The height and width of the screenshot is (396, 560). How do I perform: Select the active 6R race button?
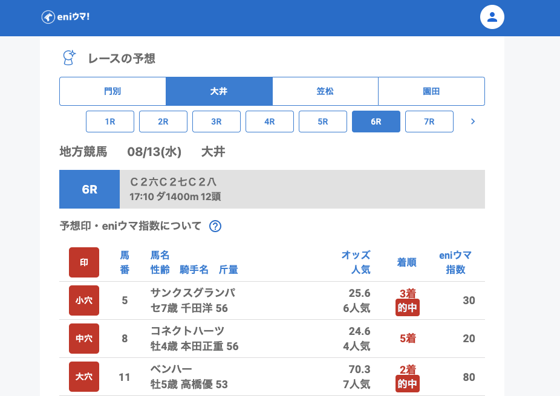click(x=376, y=122)
